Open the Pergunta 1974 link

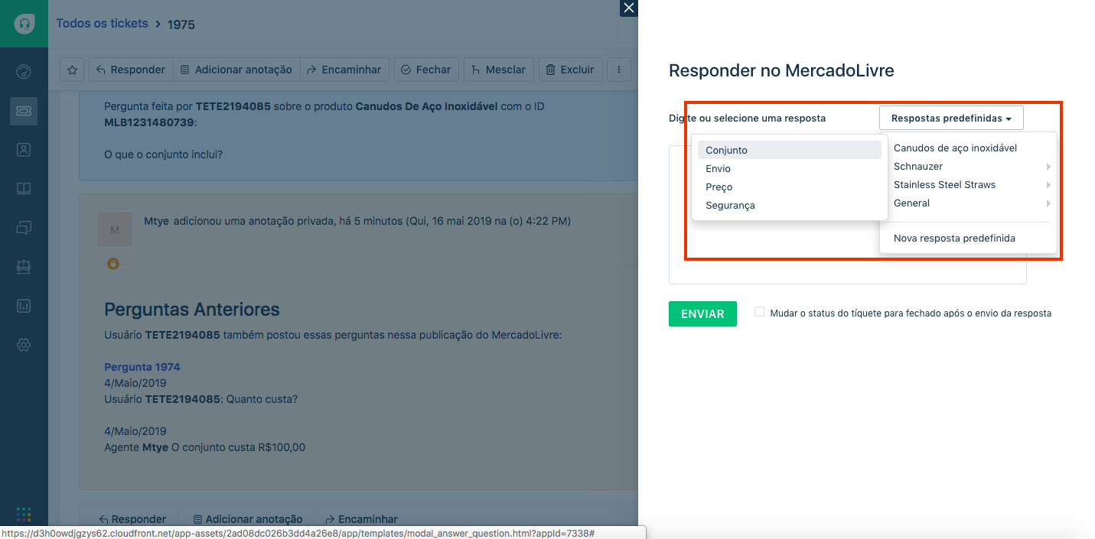(142, 367)
